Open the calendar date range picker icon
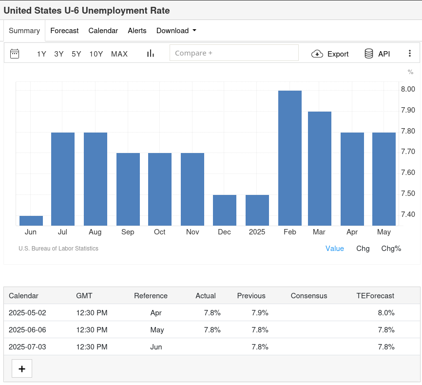422x385 pixels. tap(15, 54)
